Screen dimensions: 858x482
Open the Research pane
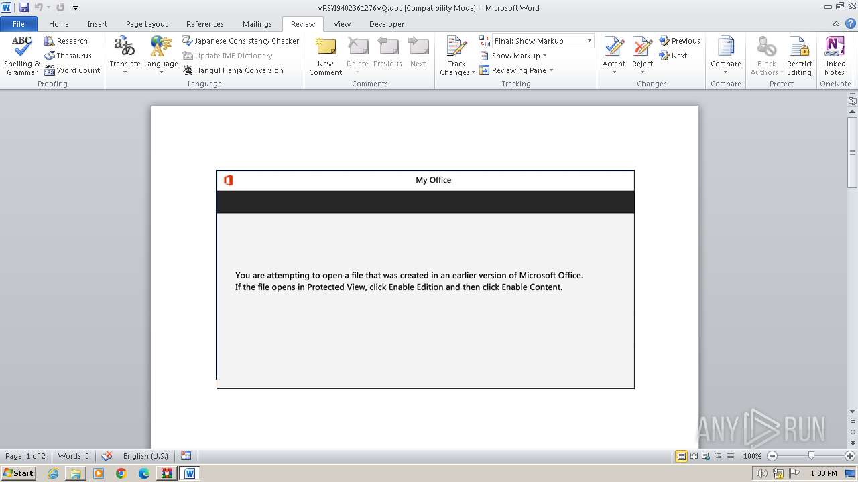66,41
